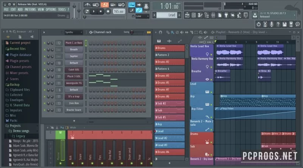Click the tempo 165.000 field
The image size is (303, 168).
[119, 12]
